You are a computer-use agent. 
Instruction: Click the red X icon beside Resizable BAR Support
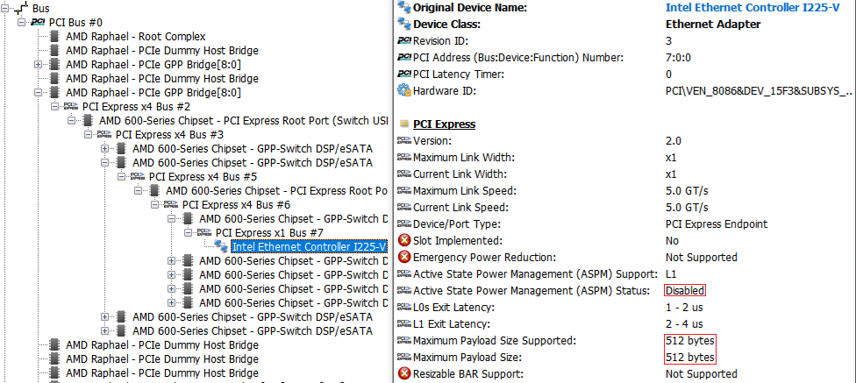click(404, 374)
